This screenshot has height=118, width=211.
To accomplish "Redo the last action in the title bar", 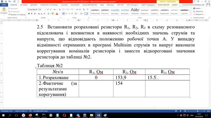I will click(x=14, y=1).
